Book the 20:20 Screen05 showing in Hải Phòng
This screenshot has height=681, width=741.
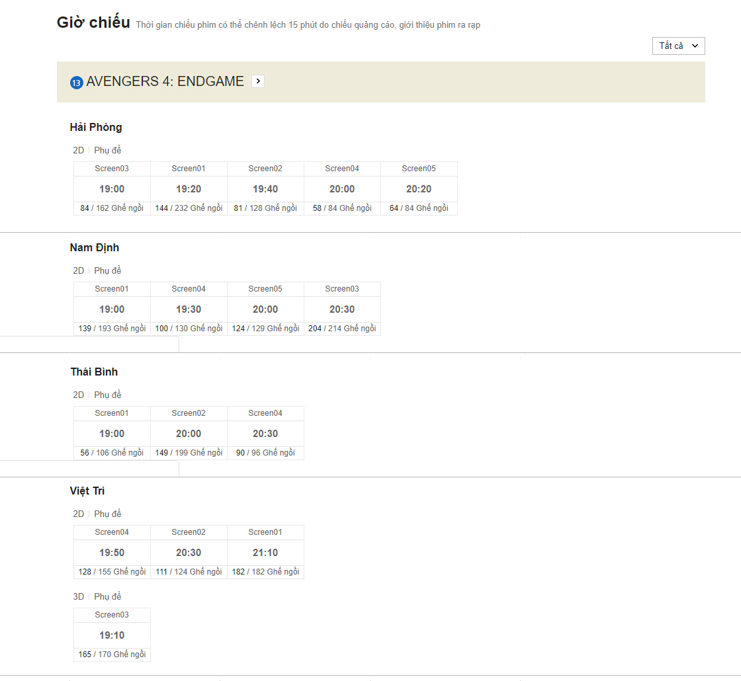click(419, 189)
